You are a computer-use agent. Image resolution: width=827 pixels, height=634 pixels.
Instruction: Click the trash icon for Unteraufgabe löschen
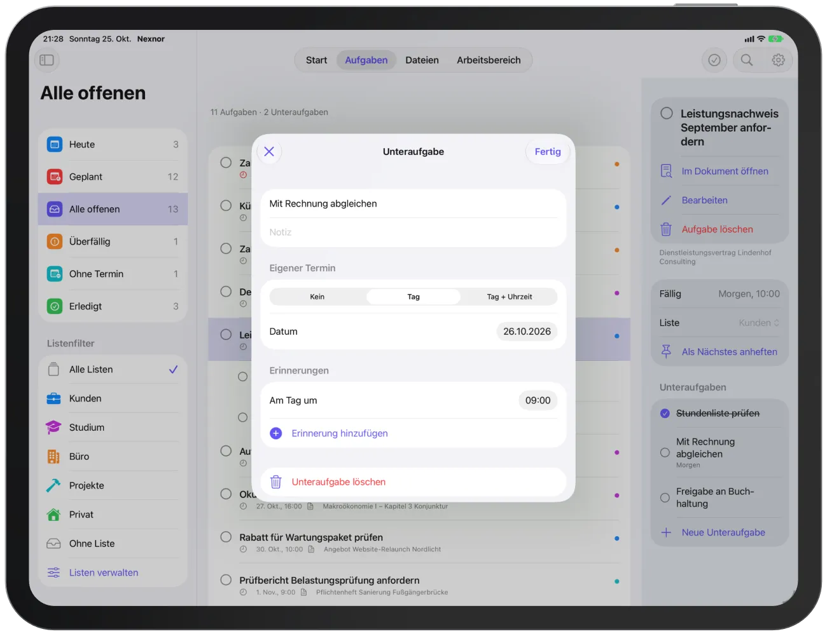point(276,482)
